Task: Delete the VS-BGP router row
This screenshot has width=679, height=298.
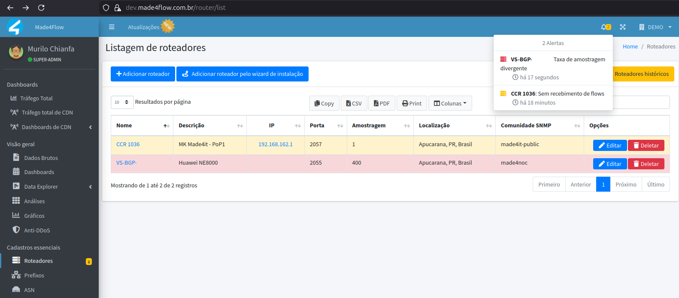Action: (x=646, y=164)
